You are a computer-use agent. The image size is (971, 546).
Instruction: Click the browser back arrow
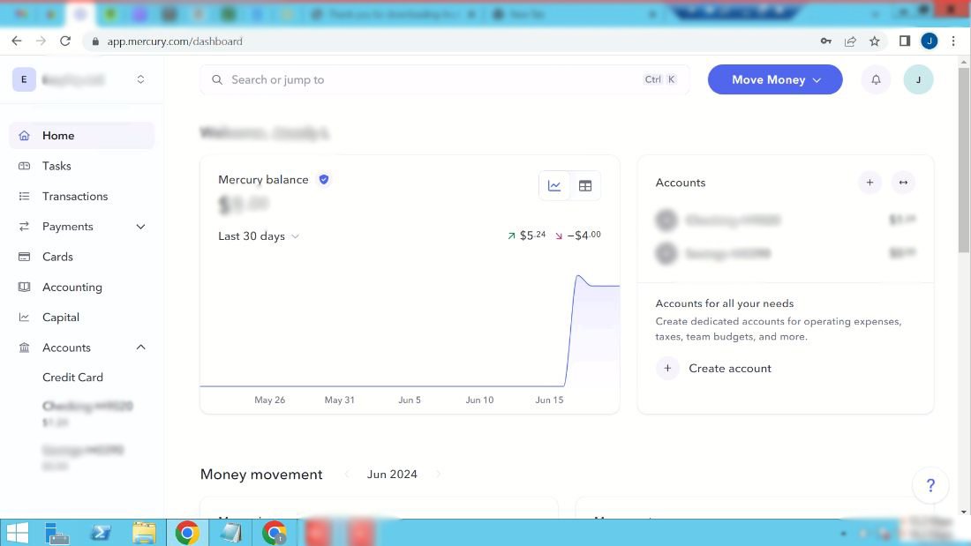(x=17, y=41)
